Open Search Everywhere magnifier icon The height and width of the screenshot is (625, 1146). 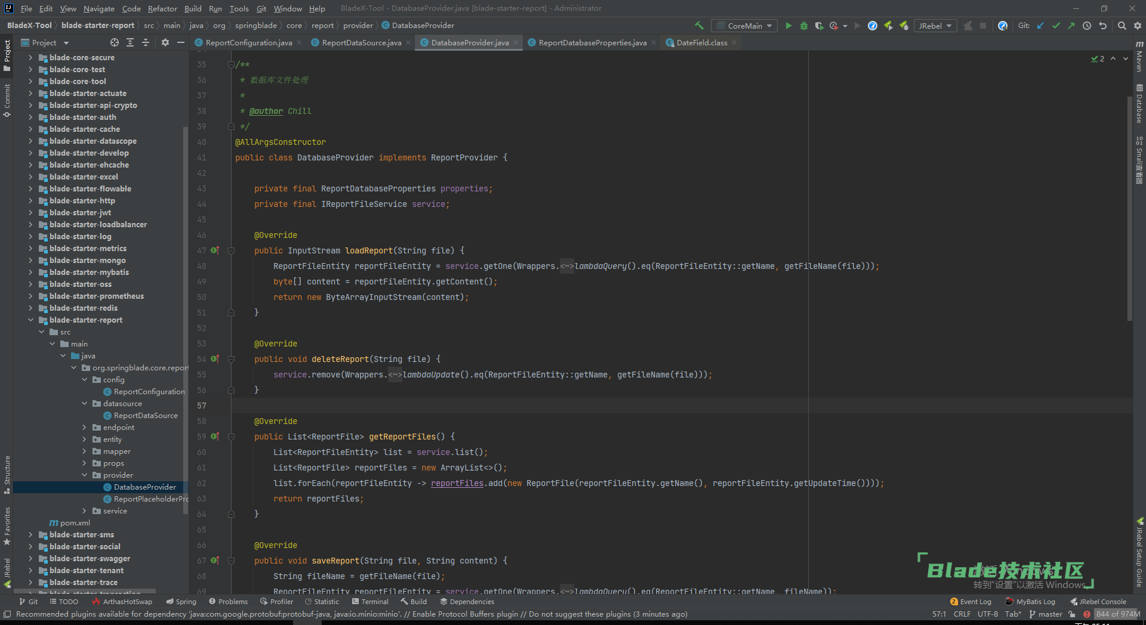click(1122, 26)
